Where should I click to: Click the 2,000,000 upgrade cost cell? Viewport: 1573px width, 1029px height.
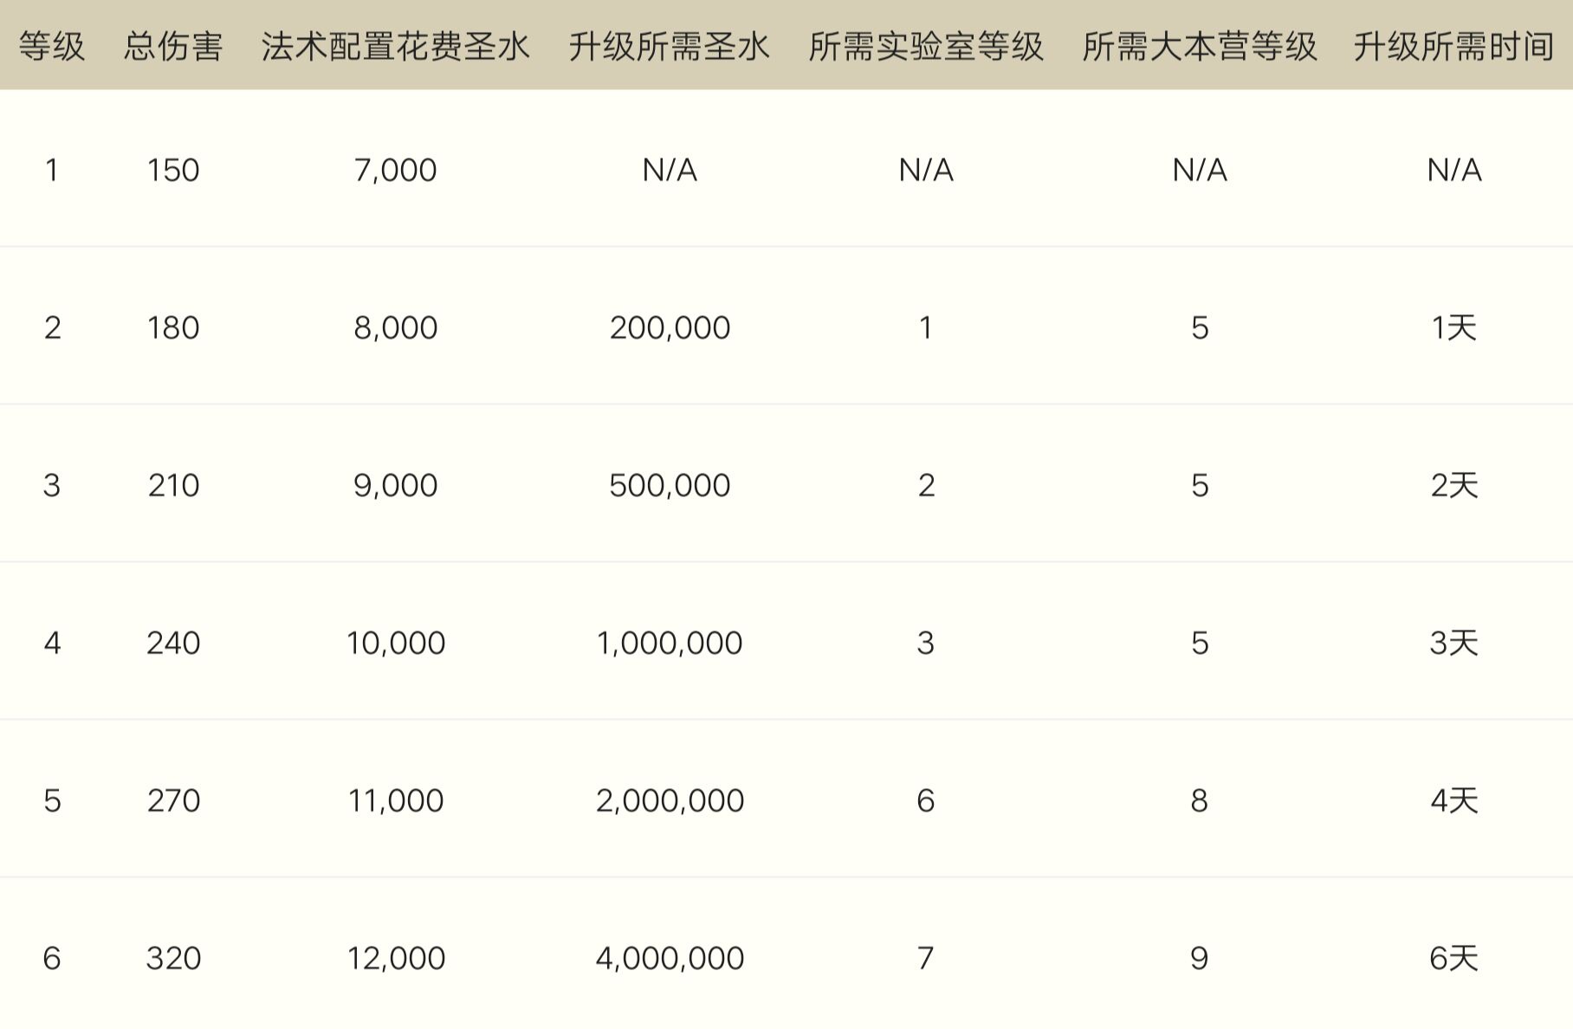pos(670,800)
